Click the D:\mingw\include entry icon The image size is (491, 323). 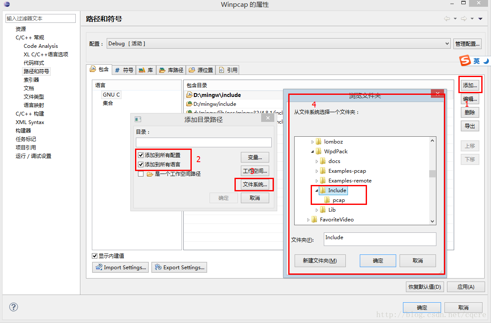point(189,94)
